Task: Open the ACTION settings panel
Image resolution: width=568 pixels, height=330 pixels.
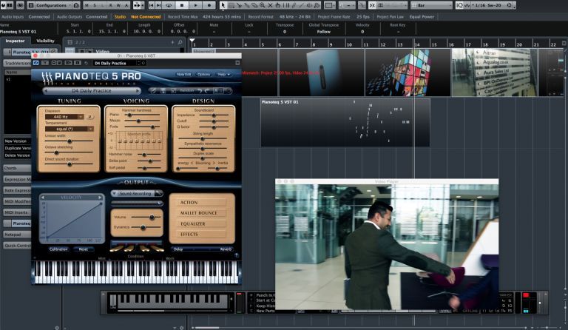Action: [x=202, y=203]
